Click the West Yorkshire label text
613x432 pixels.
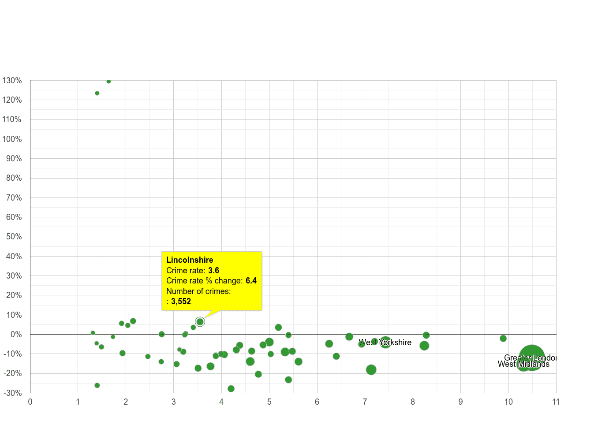click(385, 343)
